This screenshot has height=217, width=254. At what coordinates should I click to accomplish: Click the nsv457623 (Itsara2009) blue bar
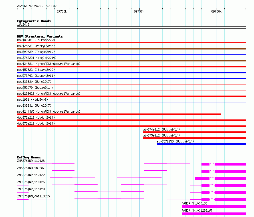pos(131,73)
